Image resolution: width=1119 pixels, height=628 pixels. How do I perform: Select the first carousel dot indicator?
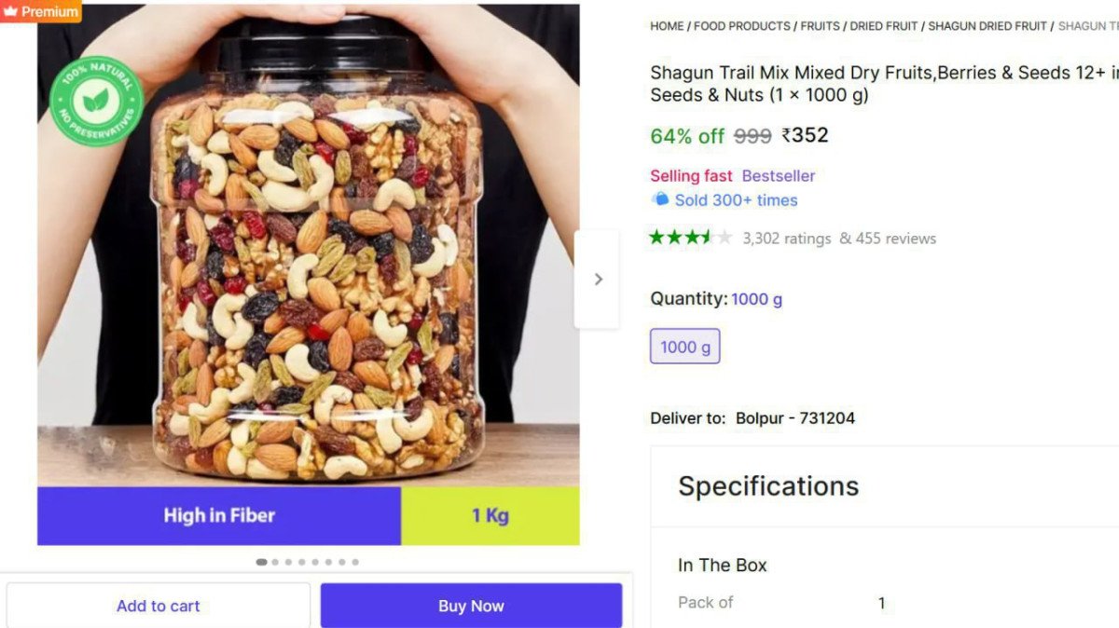[x=261, y=562]
